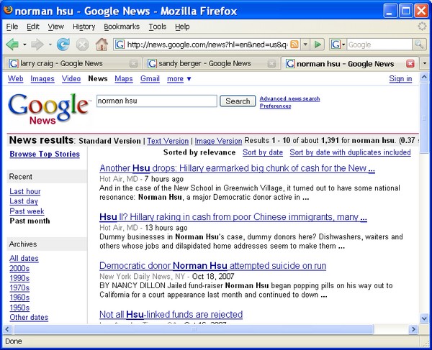Image resolution: width=432 pixels, height=350 pixels.
Task: Open 2000s archive link
Action: (19, 268)
